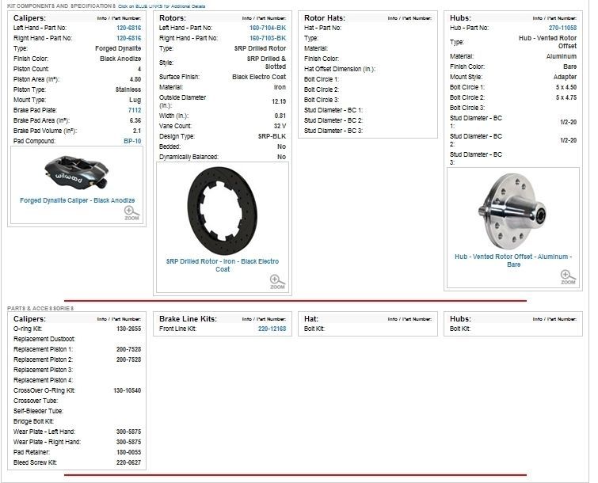This screenshot has width=598, height=483.
Task: Select Front Line Kit part 220-12168
Action: point(272,329)
